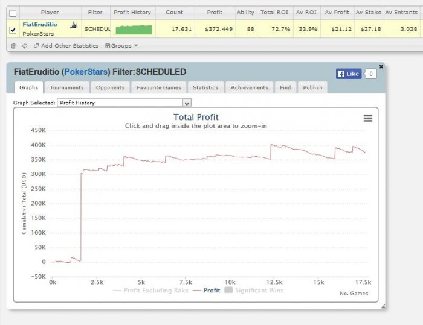The height and width of the screenshot is (325, 423).
Task: Sort by the Player column header
Action: tap(50, 13)
